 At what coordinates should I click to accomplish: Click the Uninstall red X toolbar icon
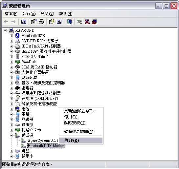87,22
